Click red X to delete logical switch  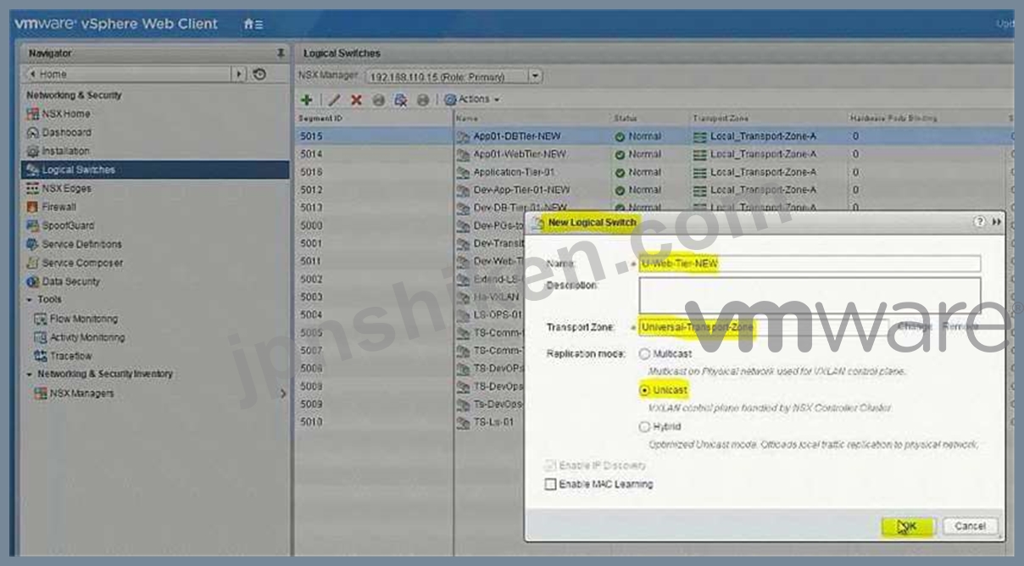(357, 100)
